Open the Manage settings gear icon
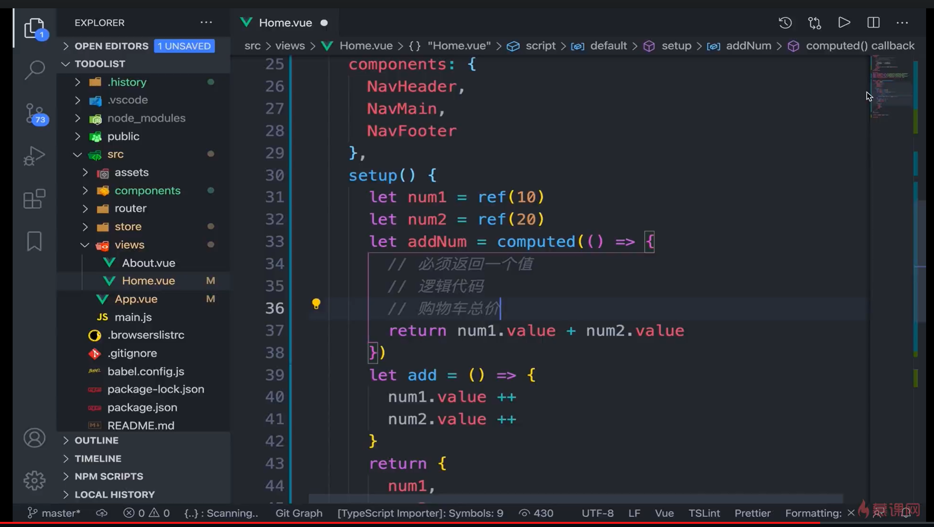 pos(35,480)
